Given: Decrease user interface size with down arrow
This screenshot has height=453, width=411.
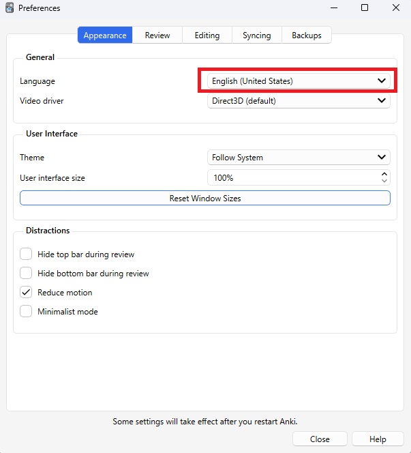Looking at the screenshot, I should [x=384, y=181].
